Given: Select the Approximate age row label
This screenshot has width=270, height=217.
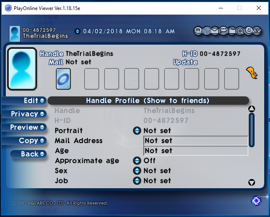Looking at the screenshot, I should pyautogui.click(x=87, y=161).
